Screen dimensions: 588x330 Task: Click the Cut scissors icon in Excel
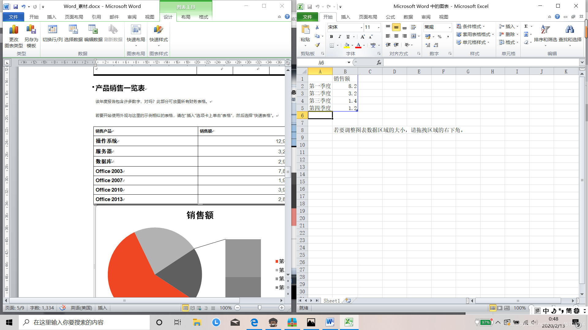tap(317, 27)
